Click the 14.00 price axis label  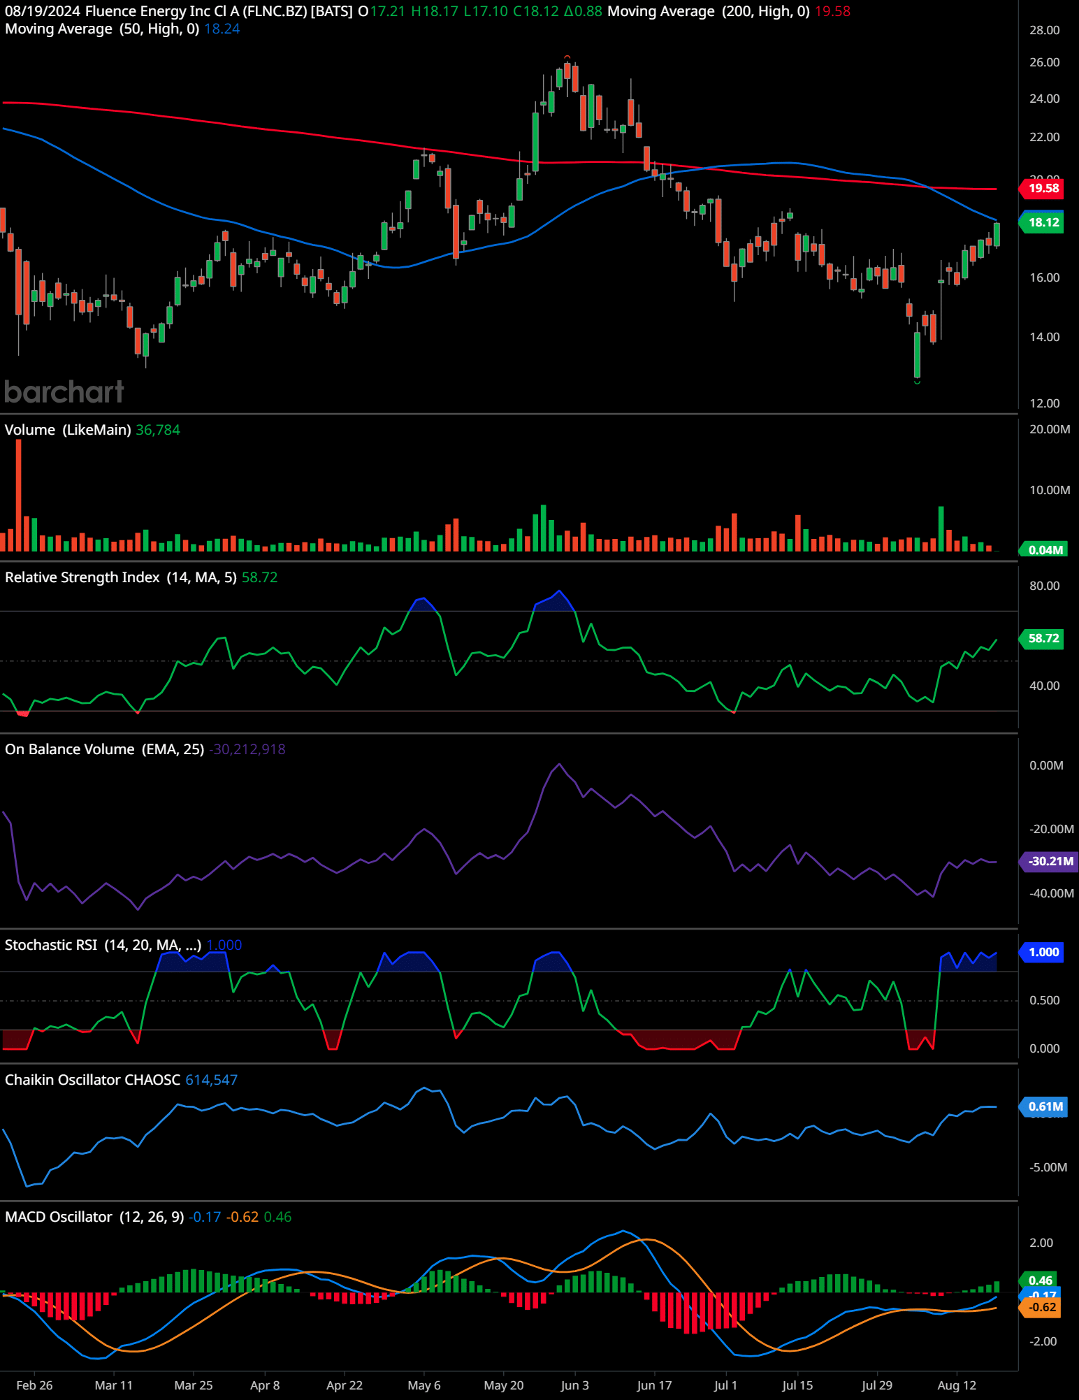point(1044,337)
